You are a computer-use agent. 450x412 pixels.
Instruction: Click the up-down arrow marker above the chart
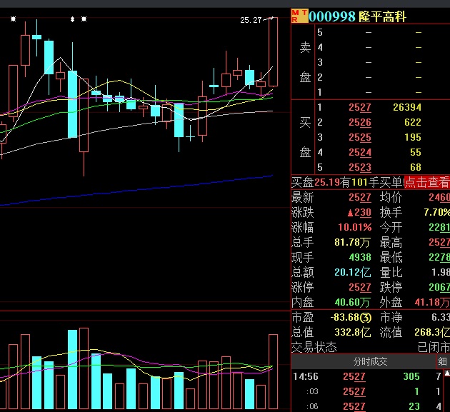tap(72, 19)
